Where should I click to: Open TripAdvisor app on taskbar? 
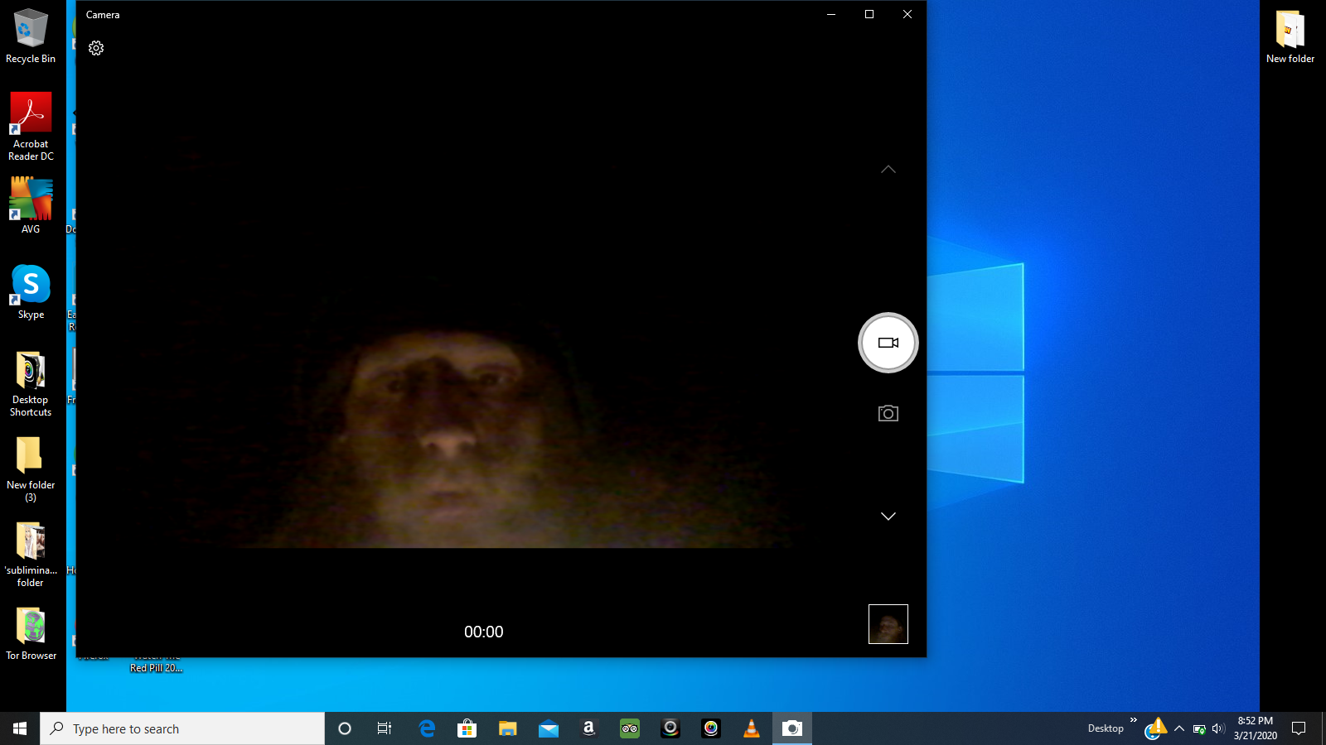(x=630, y=728)
